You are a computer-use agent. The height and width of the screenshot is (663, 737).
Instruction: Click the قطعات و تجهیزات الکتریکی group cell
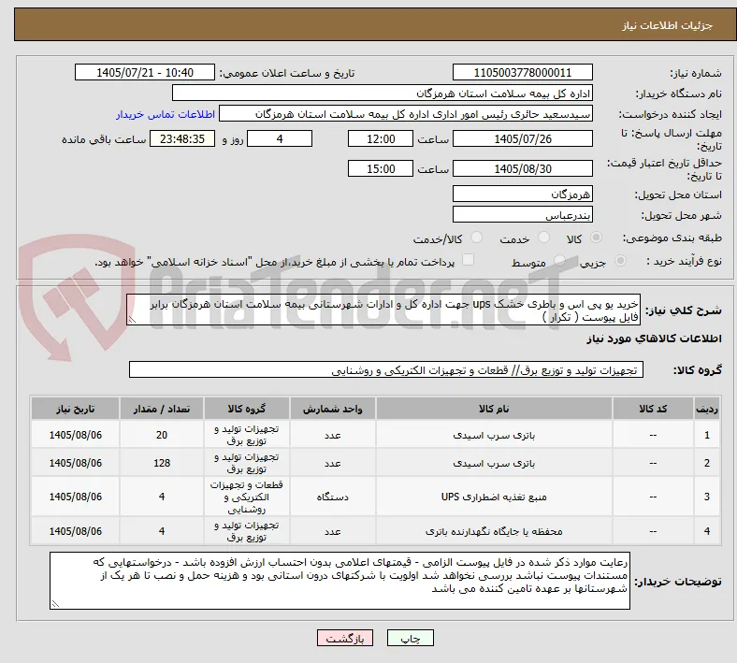pyautogui.click(x=247, y=497)
